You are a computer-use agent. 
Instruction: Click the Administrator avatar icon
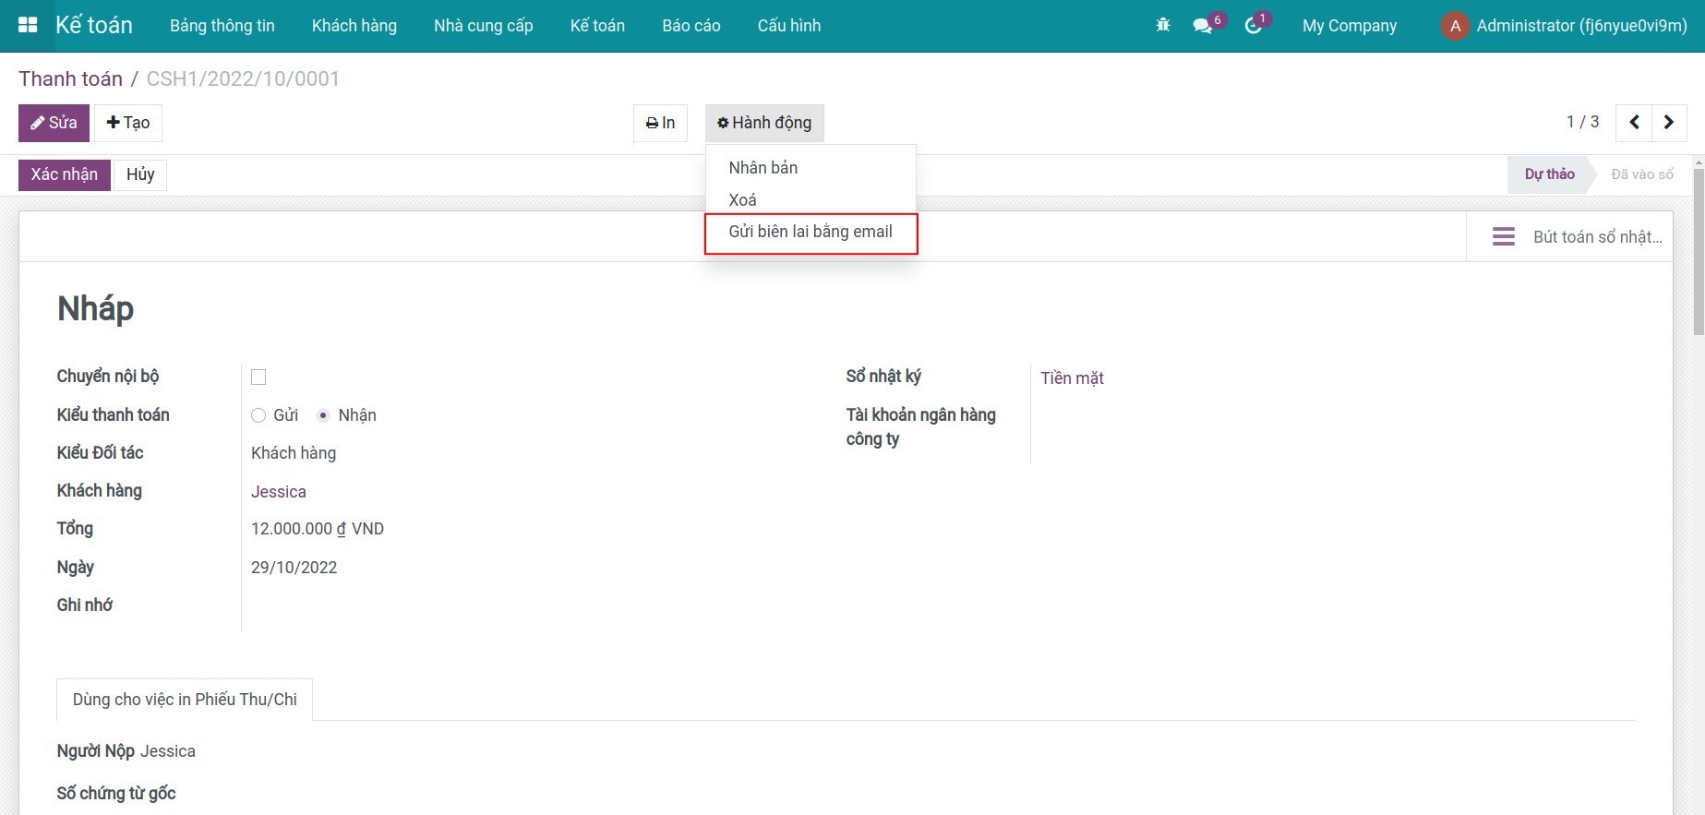[1455, 26]
